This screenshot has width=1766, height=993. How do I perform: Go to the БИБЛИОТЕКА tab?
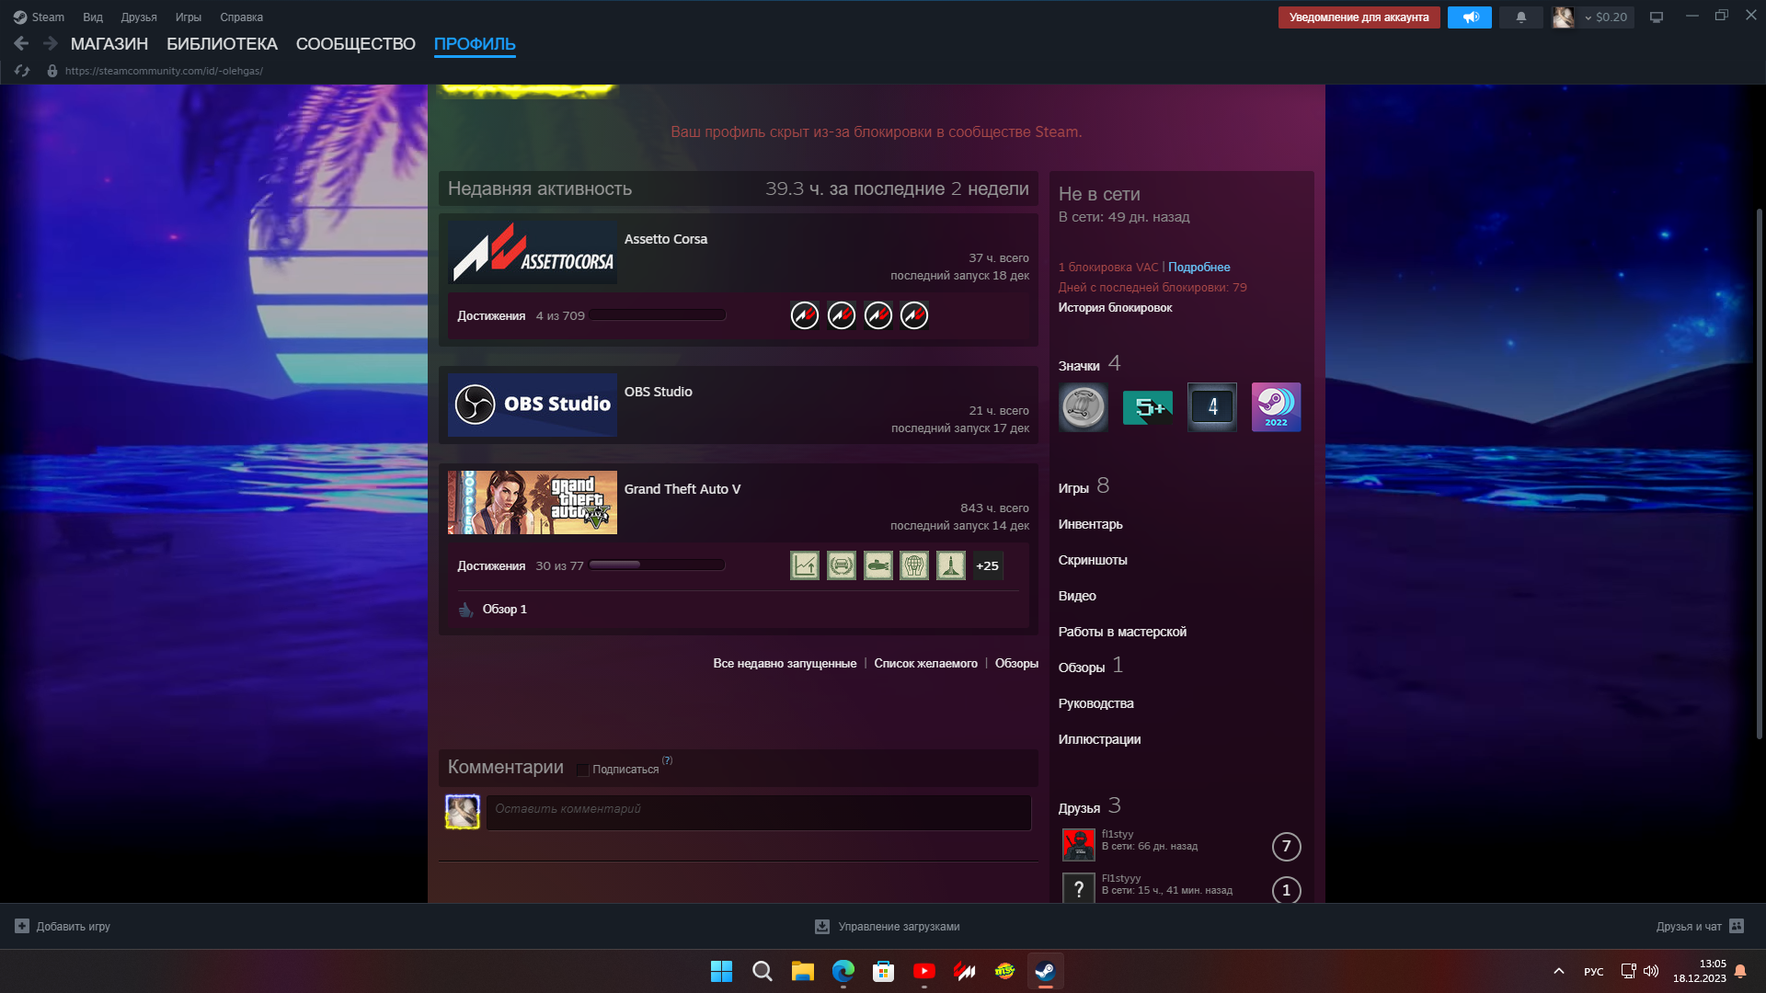coord(222,44)
